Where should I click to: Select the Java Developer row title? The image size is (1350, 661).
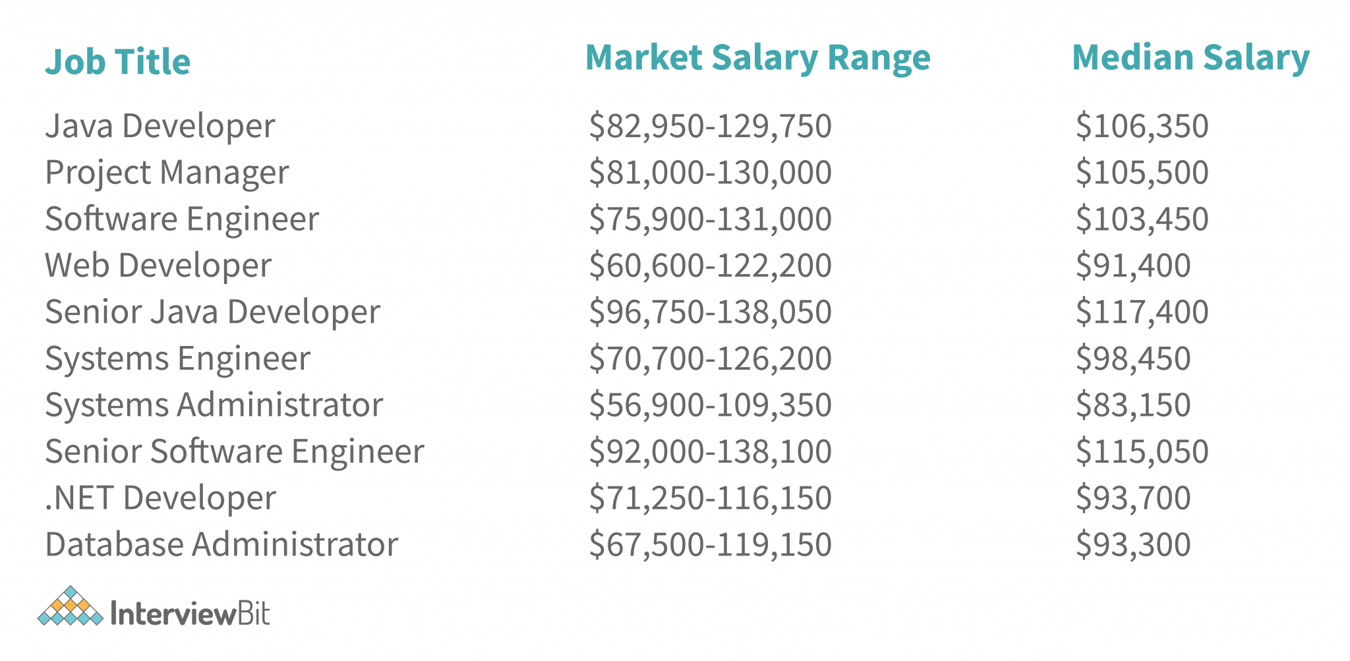160,126
